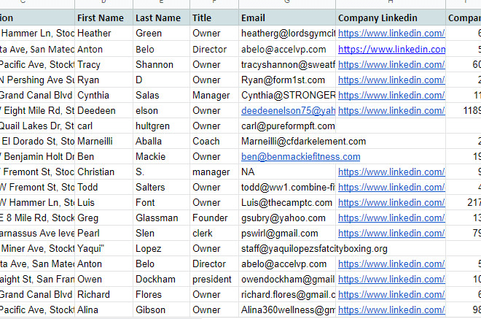Select the heatherg@lordsgym email cell
This screenshot has width=481, height=319.
(287, 33)
